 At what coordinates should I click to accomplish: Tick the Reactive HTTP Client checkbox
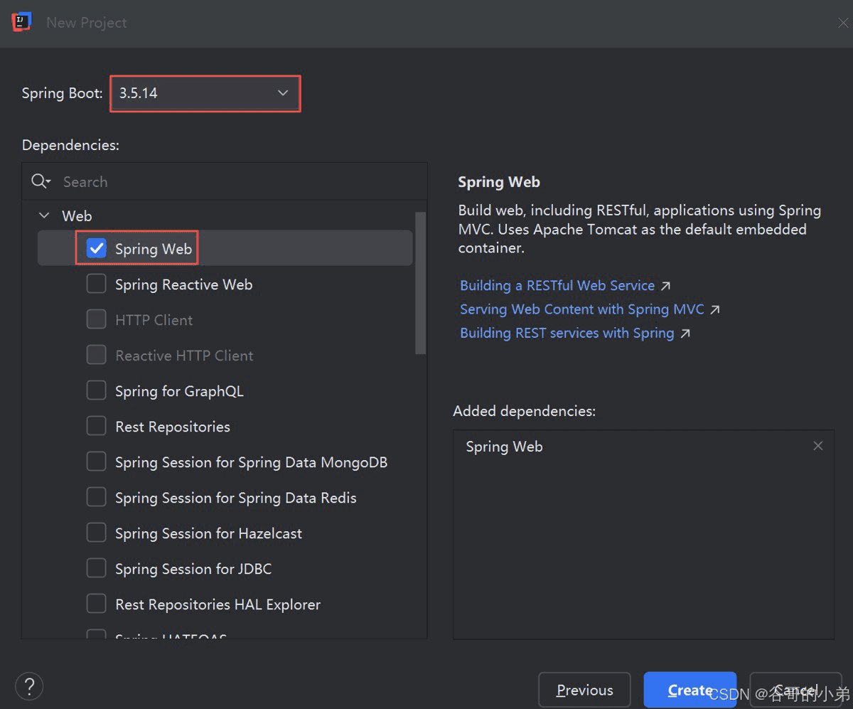pyautogui.click(x=96, y=355)
